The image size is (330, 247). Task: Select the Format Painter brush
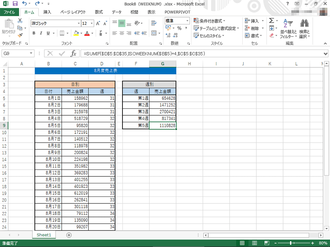click(20, 35)
